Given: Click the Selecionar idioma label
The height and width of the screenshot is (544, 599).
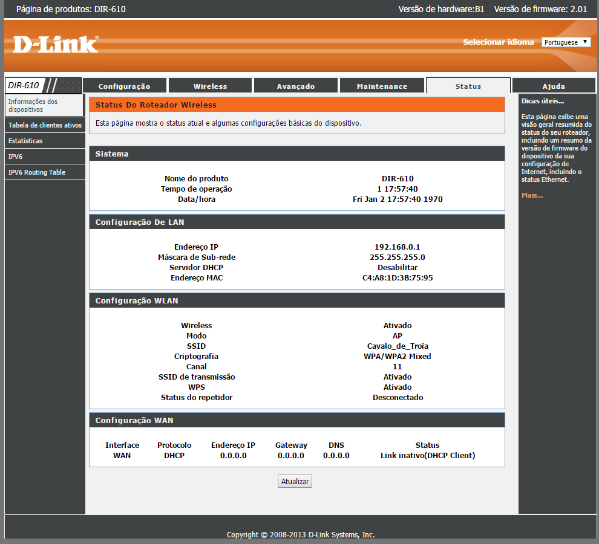Looking at the screenshot, I should coord(498,42).
